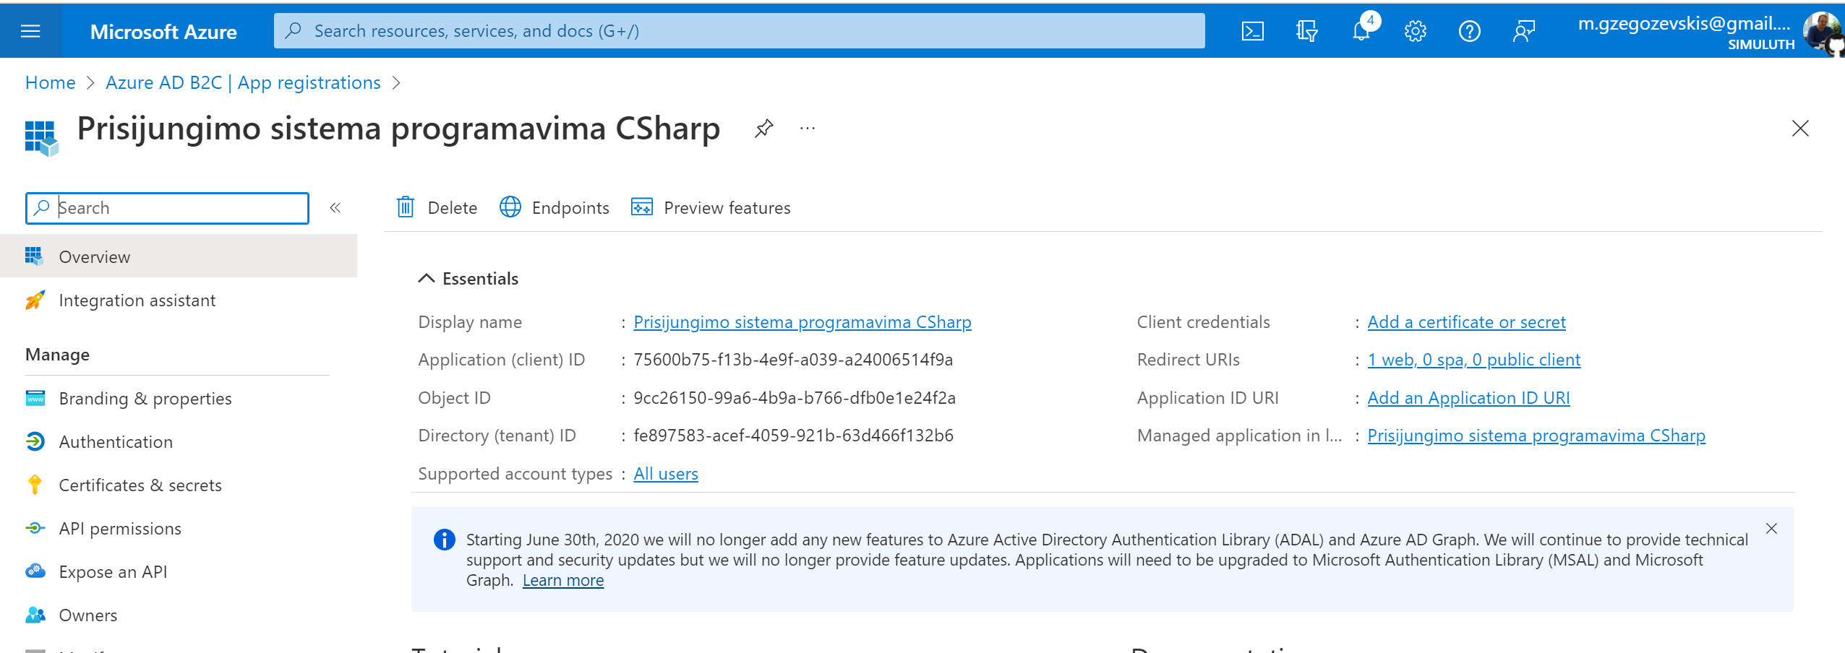Add a certificate or secret
This screenshot has height=653, width=1845.
(1466, 321)
